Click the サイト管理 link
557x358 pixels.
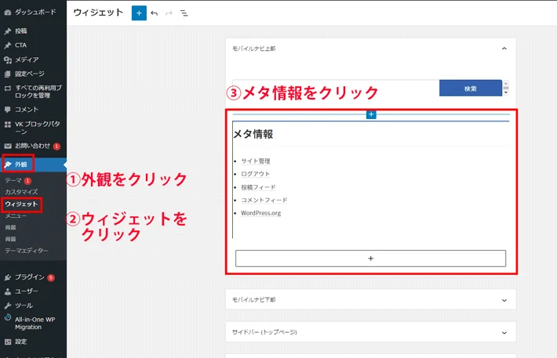(x=256, y=161)
